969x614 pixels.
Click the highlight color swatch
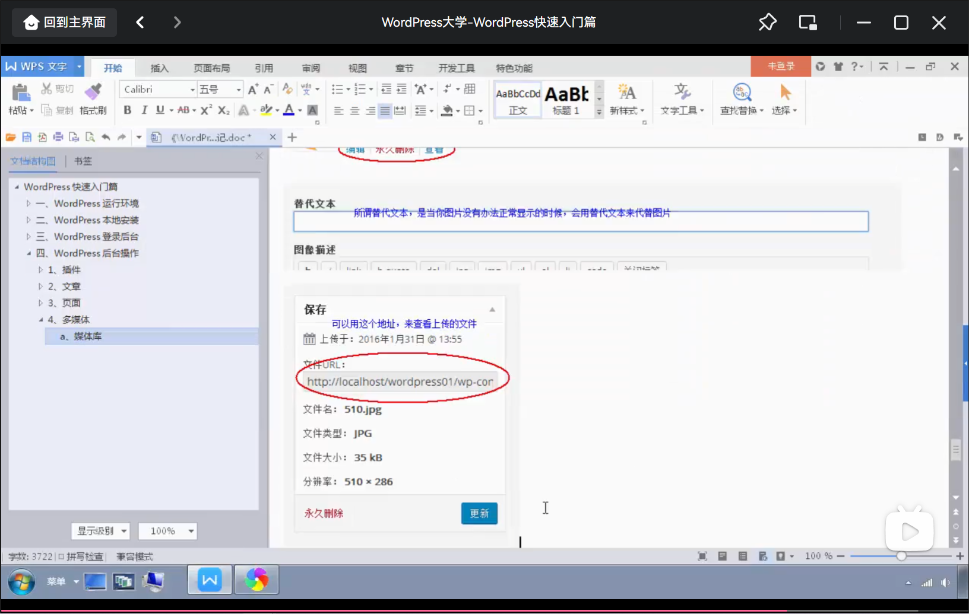(x=266, y=110)
